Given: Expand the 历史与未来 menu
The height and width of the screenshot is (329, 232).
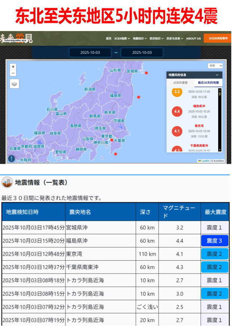Looking at the screenshot, I should [175, 39].
